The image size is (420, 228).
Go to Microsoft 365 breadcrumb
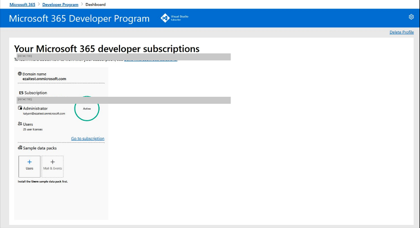(x=22, y=4)
